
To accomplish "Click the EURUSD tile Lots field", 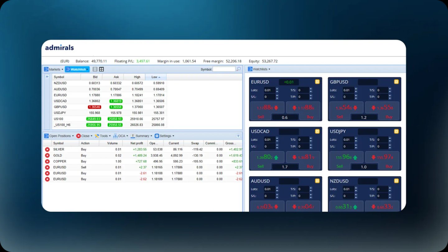I will 269,90.
